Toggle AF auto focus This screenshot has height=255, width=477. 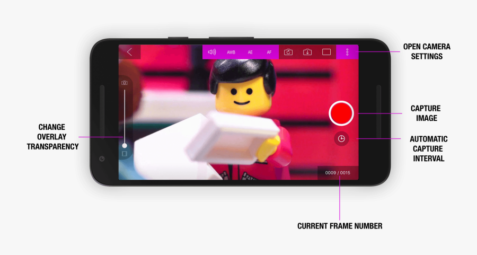coord(269,52)
